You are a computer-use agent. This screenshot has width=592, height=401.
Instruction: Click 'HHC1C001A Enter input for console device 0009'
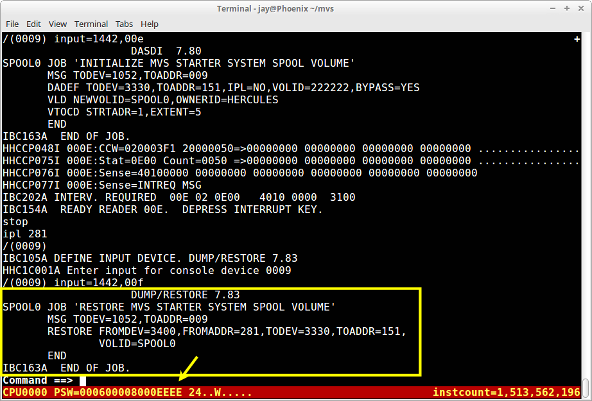coord(147,271)
